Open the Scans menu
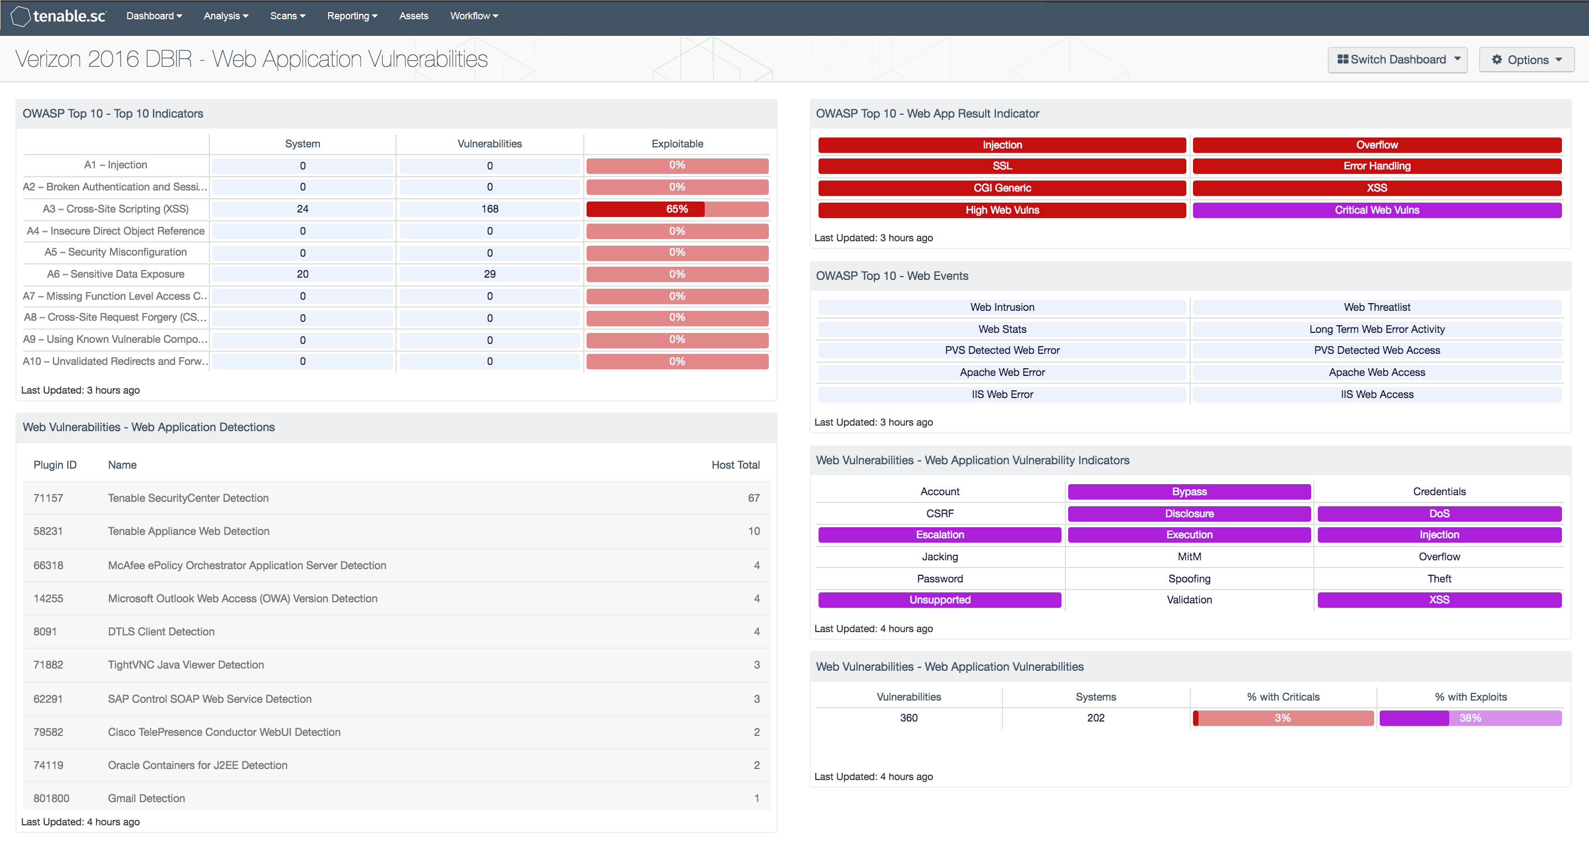The width and height of the screenshot is (1589, 859). [x=287, y=16]
